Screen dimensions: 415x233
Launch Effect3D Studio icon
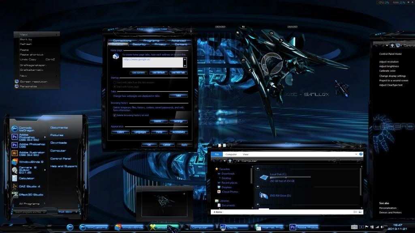click(x=15, y=195)
